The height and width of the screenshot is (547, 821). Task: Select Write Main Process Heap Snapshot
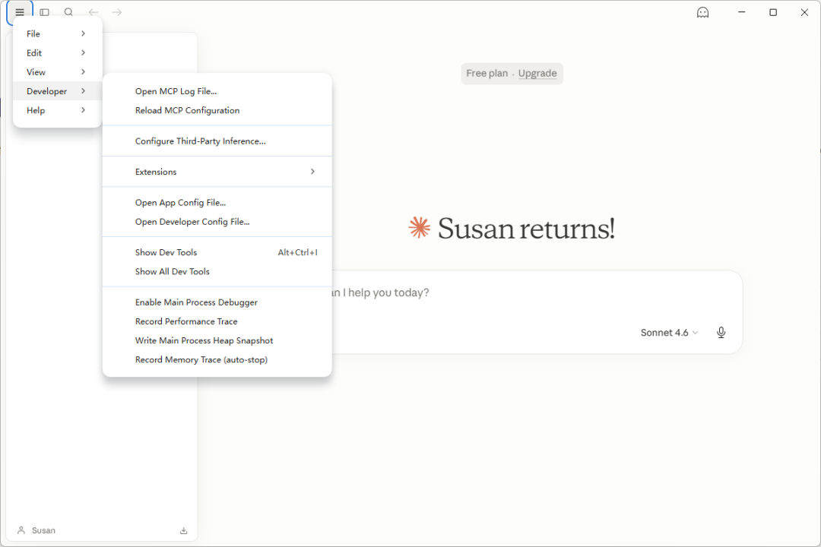pos(217,340)
